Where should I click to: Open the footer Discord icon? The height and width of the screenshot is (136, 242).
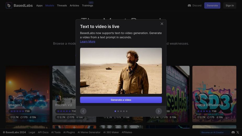coord(233,132)
